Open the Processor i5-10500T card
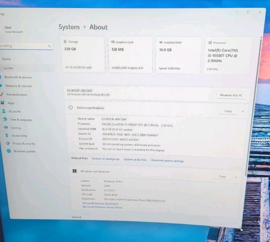The image size is (270, 242). tap(227, 56)
